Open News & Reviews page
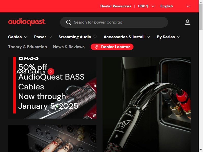This screenshot has width=203, height=152. 69,47
